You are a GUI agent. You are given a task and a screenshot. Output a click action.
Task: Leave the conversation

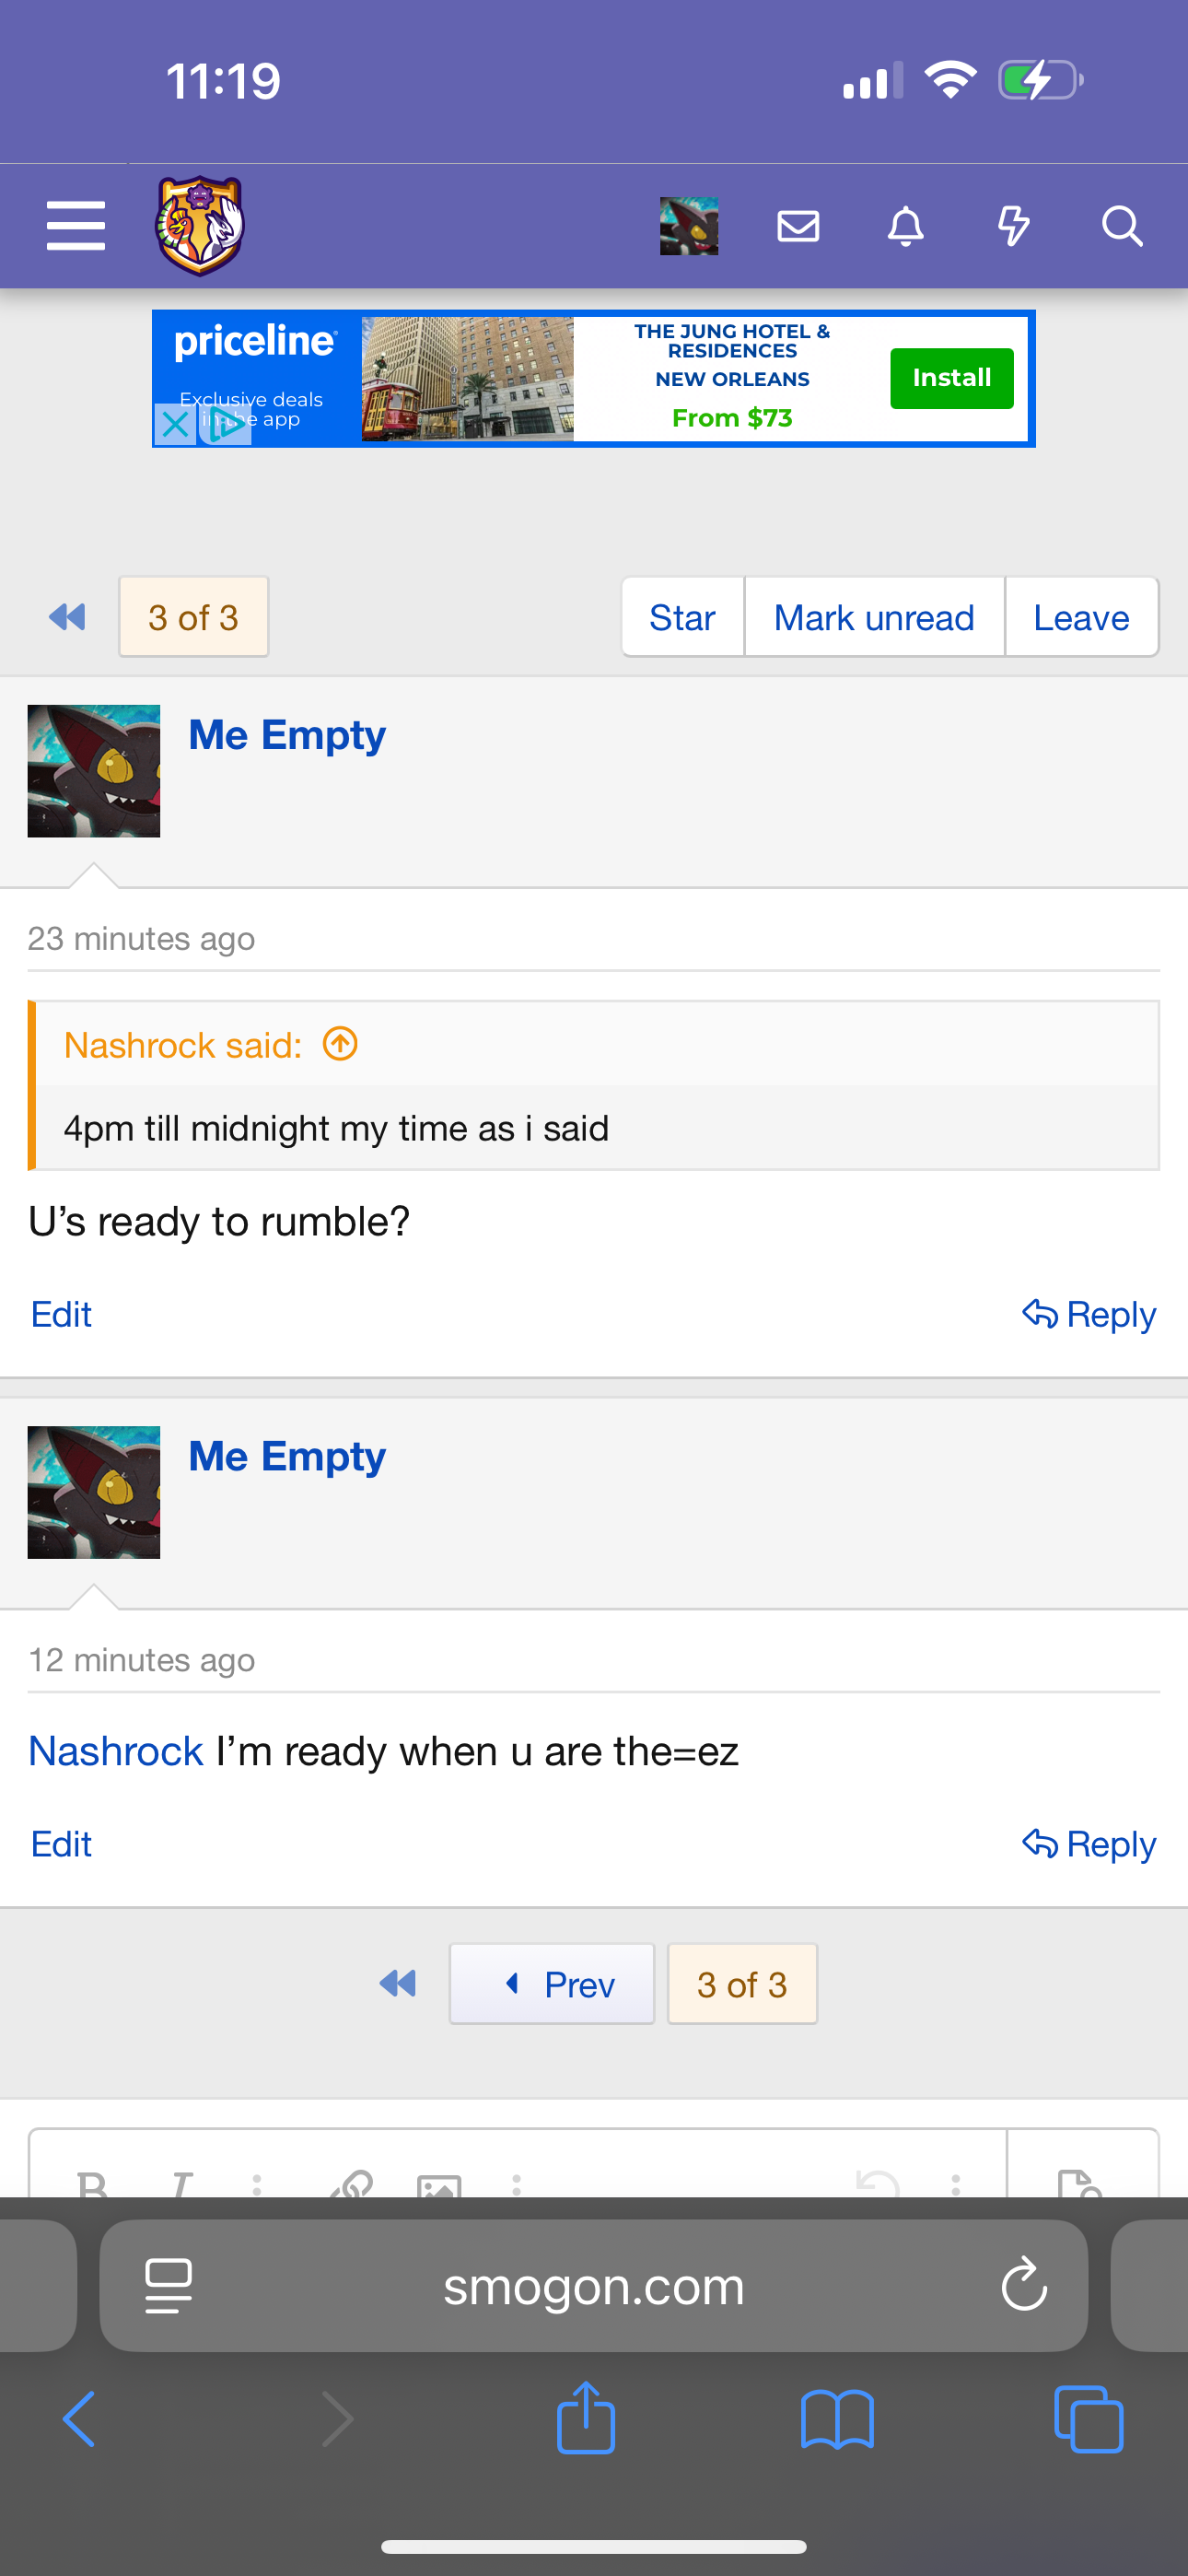click(1081, 617)
